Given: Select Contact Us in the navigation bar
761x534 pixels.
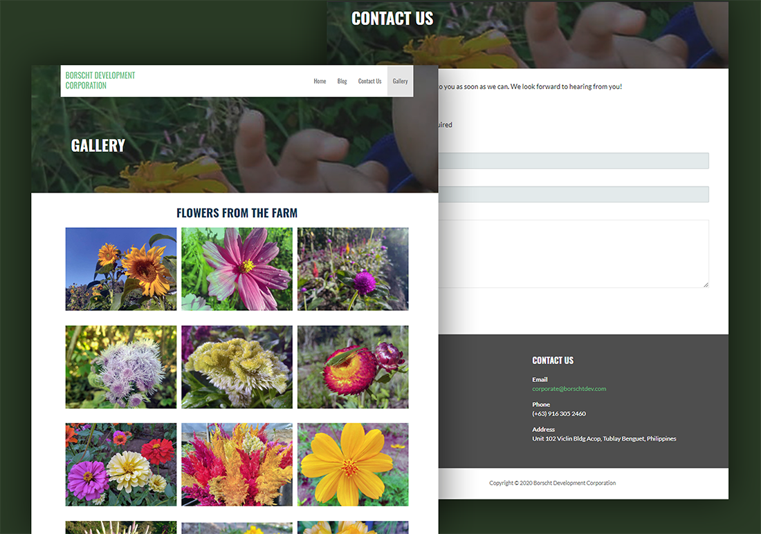Looking at the screenshot, I should [x=369, y=81].
